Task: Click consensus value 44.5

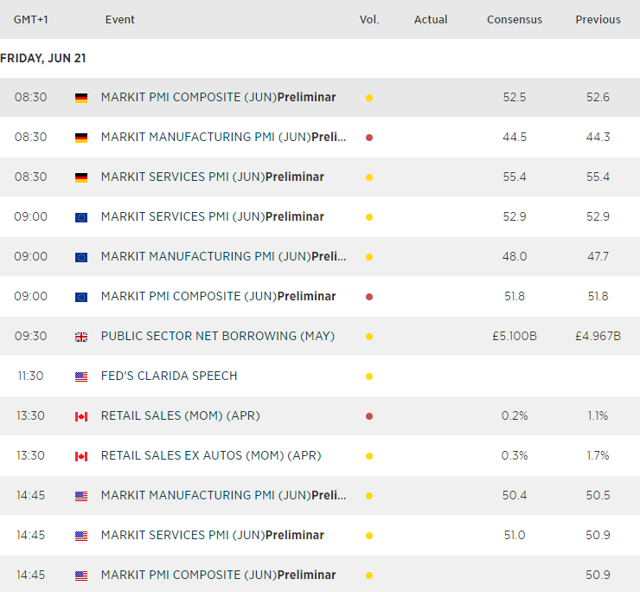Action: click(515, 137)
